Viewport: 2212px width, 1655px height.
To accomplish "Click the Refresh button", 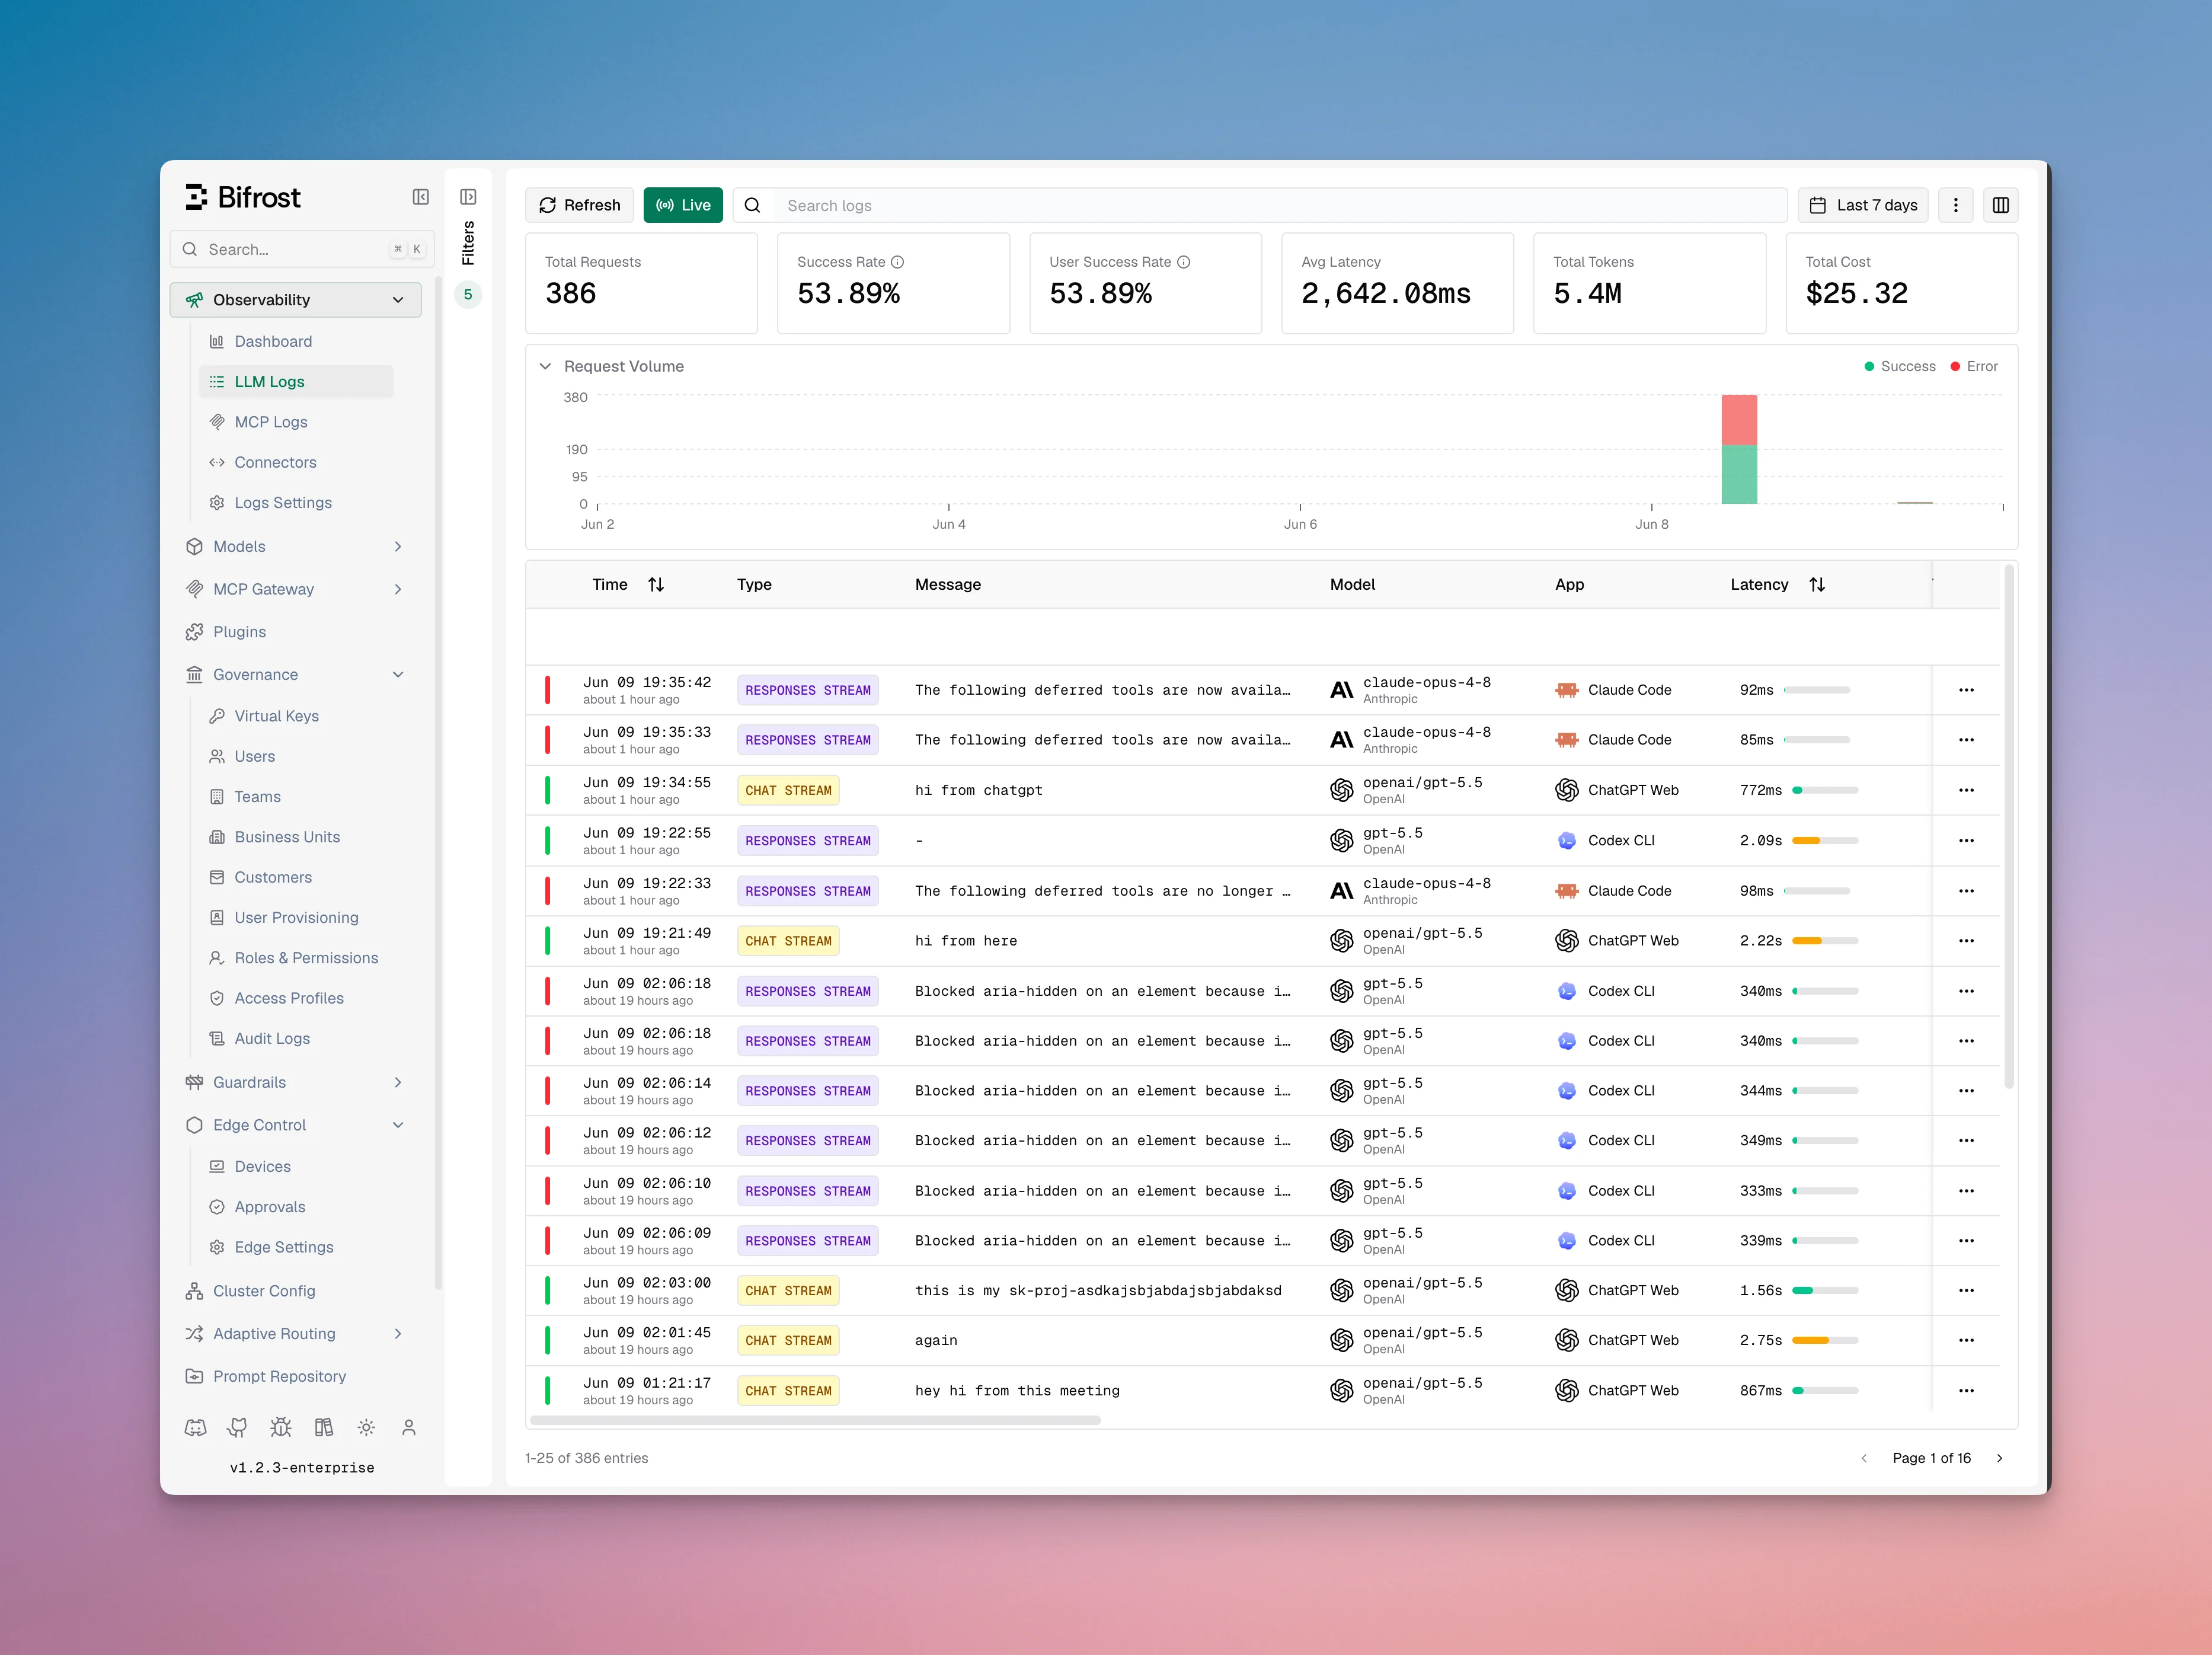I will coord(580,205).
